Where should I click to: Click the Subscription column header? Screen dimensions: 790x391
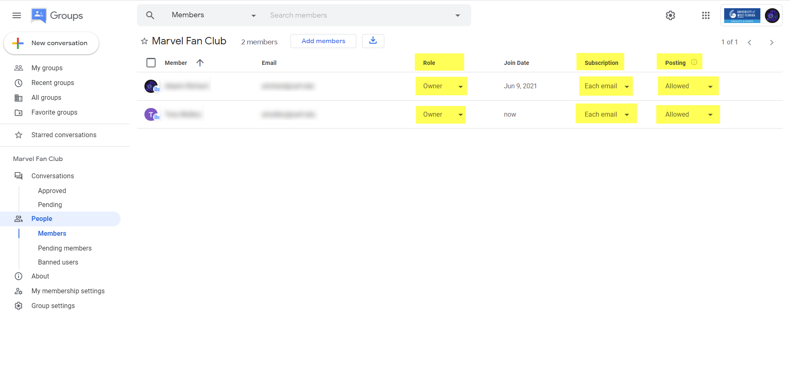pyautogui.click(x=601, y=63)
